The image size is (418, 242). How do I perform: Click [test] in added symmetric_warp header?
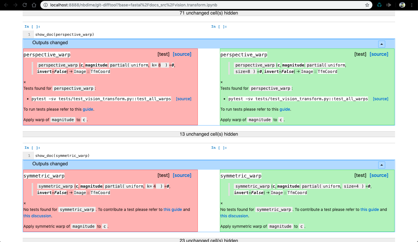coord(360,175)
